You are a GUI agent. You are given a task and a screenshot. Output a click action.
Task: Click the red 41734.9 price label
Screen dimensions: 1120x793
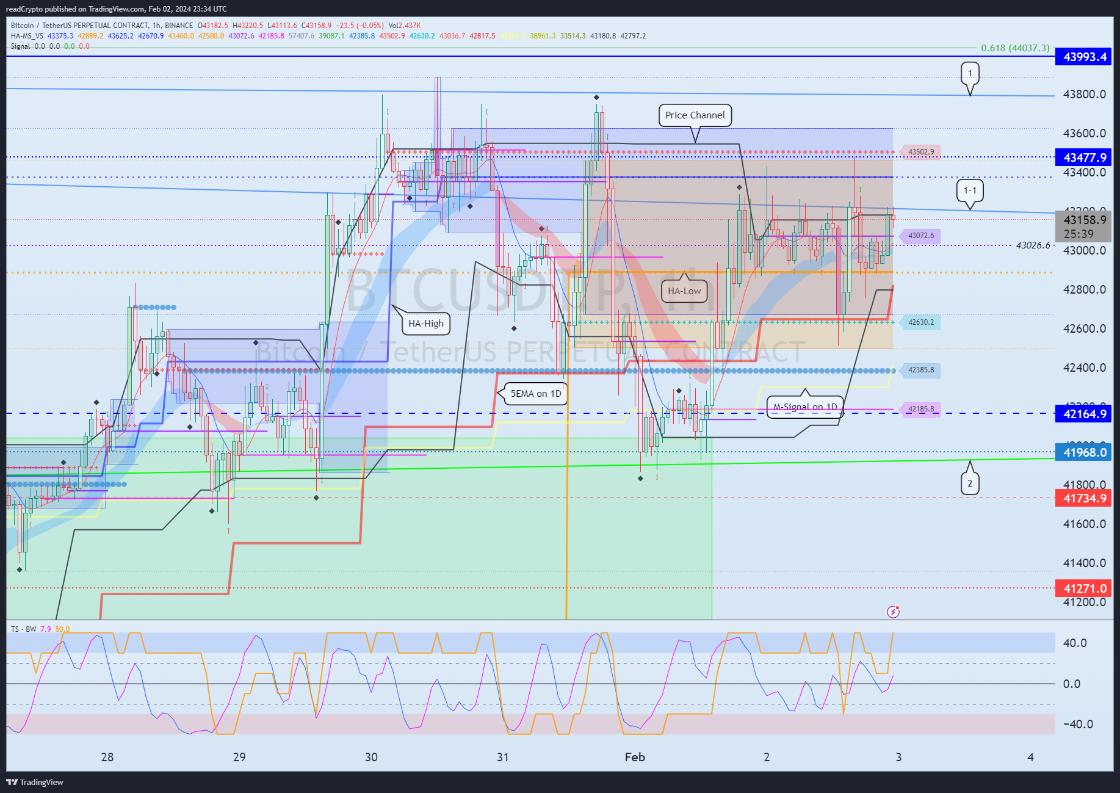tap(1083, 498)
